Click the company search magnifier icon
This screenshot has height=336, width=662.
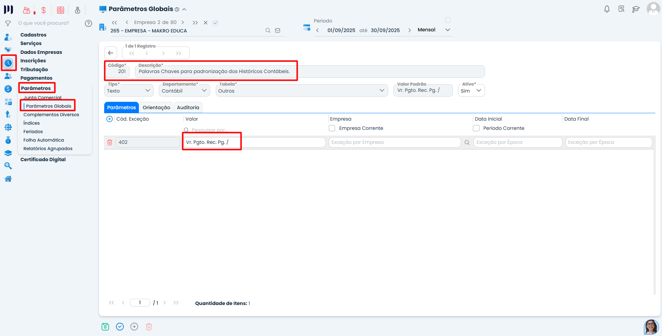pos(268,31)
